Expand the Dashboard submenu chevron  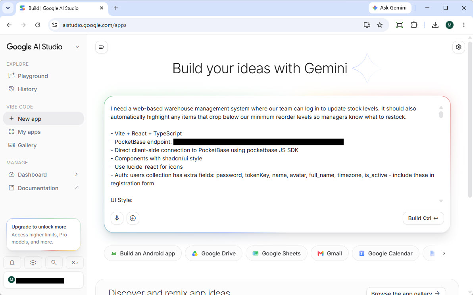click(76, 174)
